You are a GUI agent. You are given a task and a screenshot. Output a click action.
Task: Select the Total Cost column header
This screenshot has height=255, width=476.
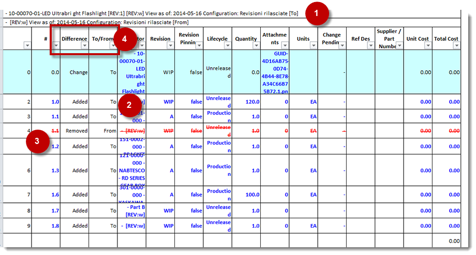[446, 39]
